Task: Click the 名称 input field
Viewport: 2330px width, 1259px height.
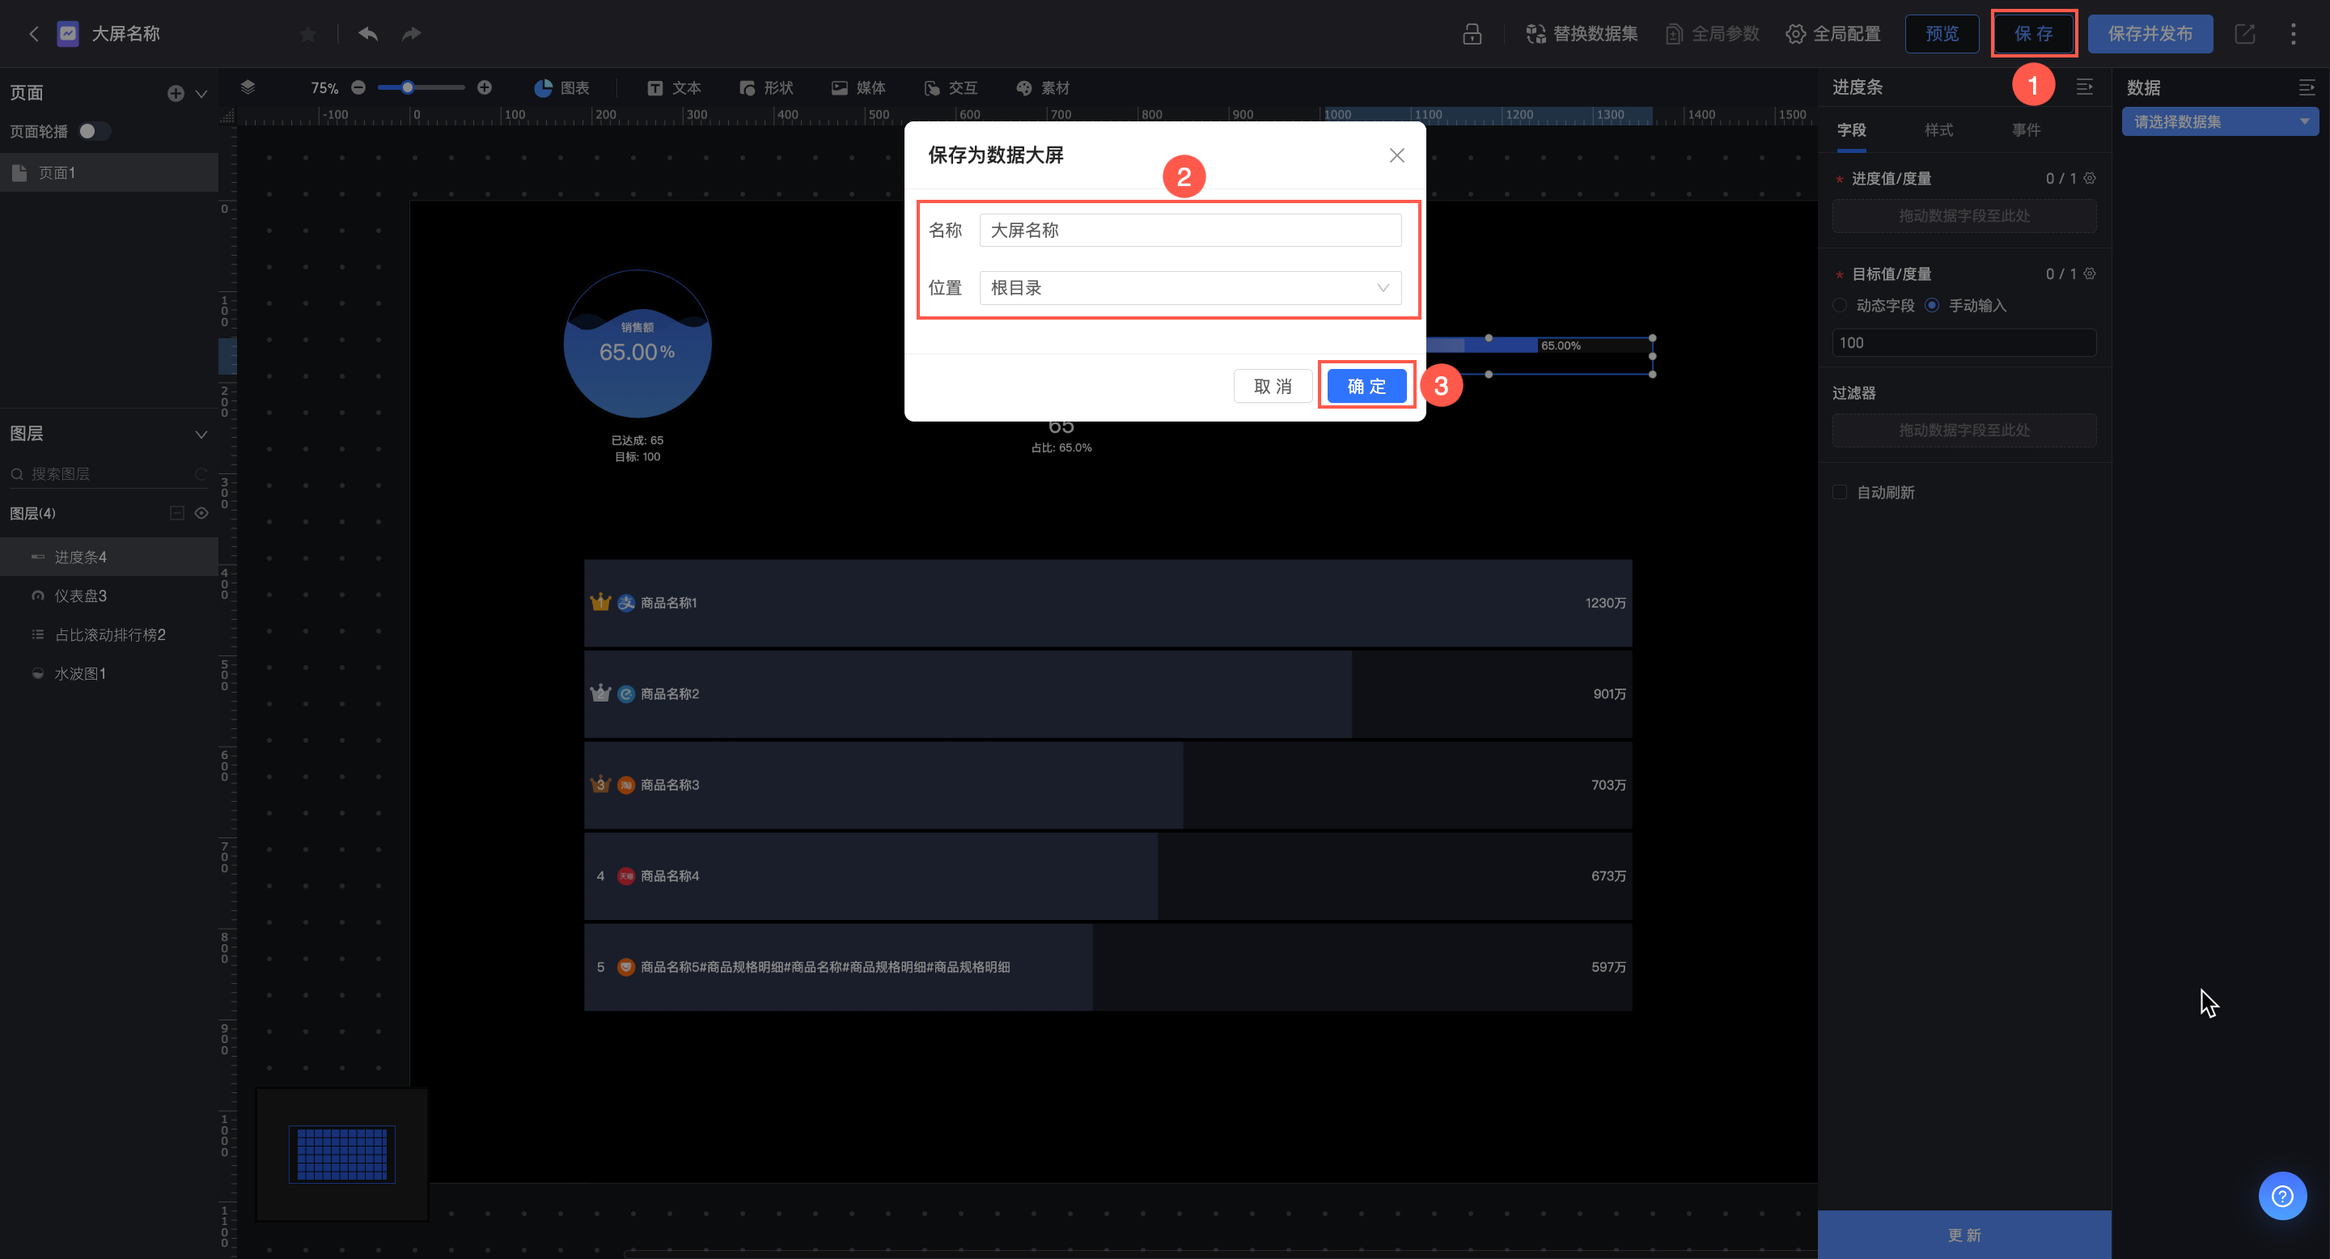Action: coord(1189,230)
